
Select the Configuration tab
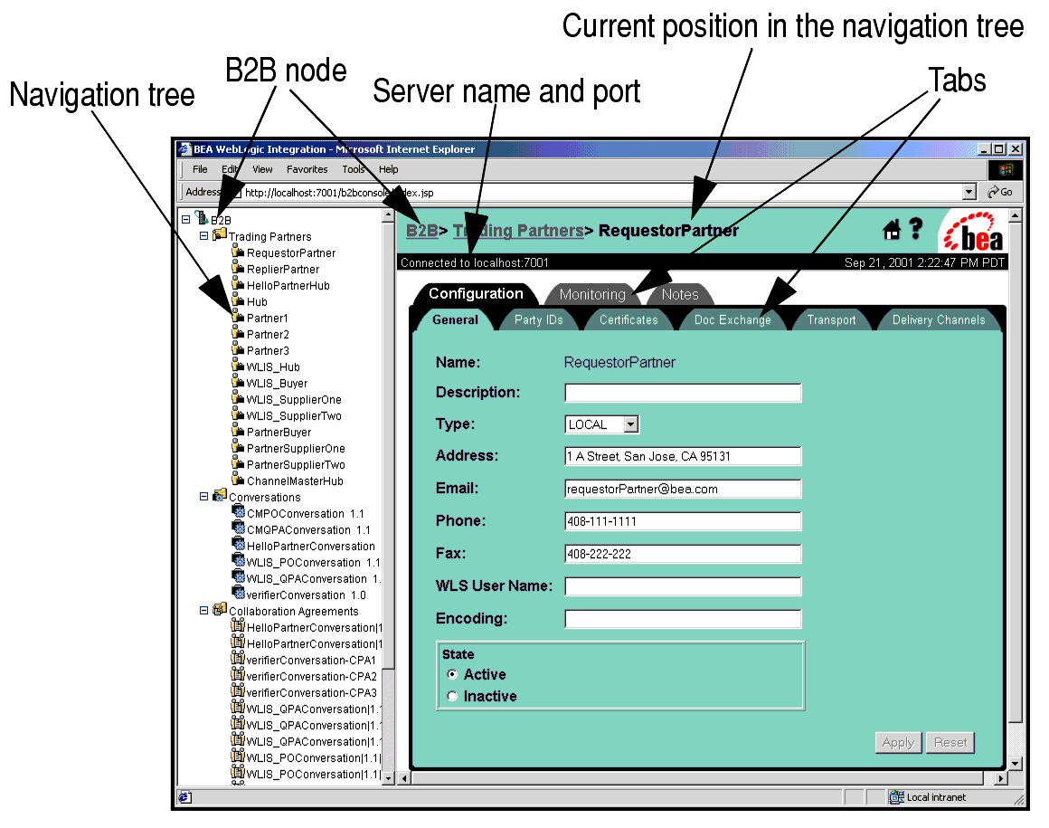click(x=476, y=294)
